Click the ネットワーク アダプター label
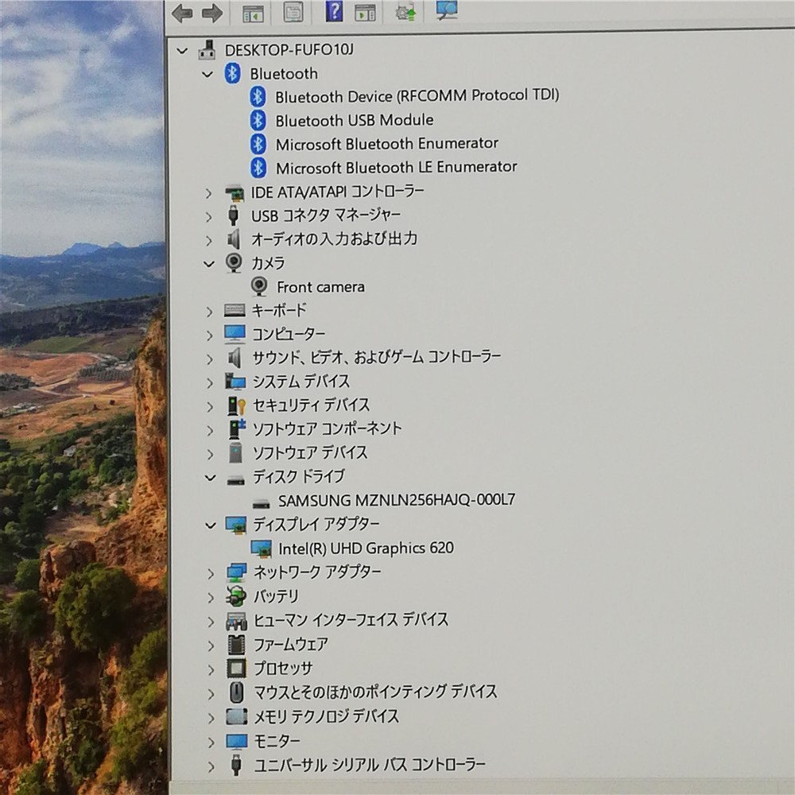The width and height of the screenshot is (795, 795). 317,572
